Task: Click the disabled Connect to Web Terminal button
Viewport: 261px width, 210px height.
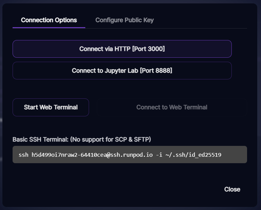Action: click(x=172, y=107)
